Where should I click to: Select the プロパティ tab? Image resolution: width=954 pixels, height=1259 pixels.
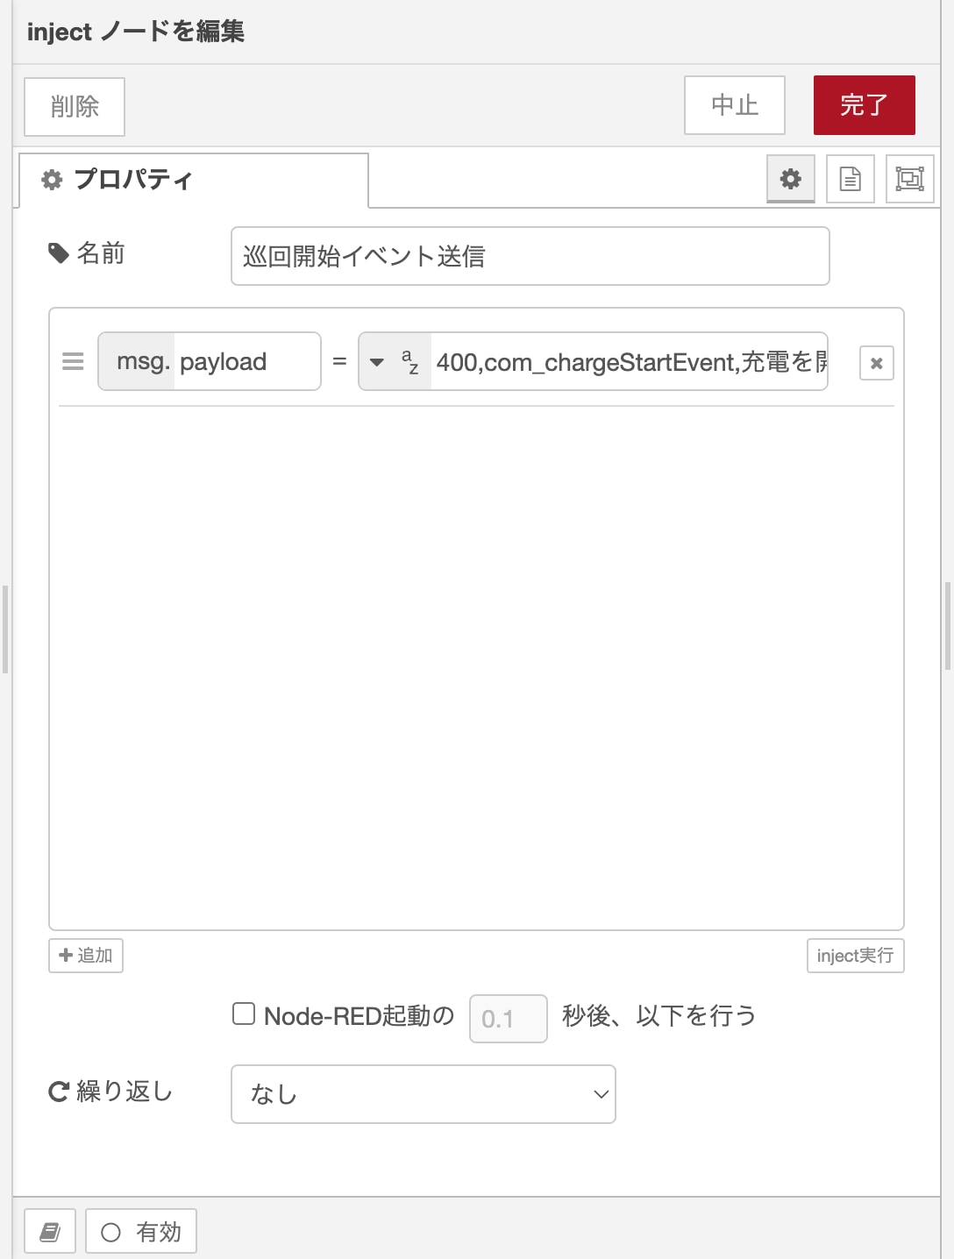click(193, 180)
